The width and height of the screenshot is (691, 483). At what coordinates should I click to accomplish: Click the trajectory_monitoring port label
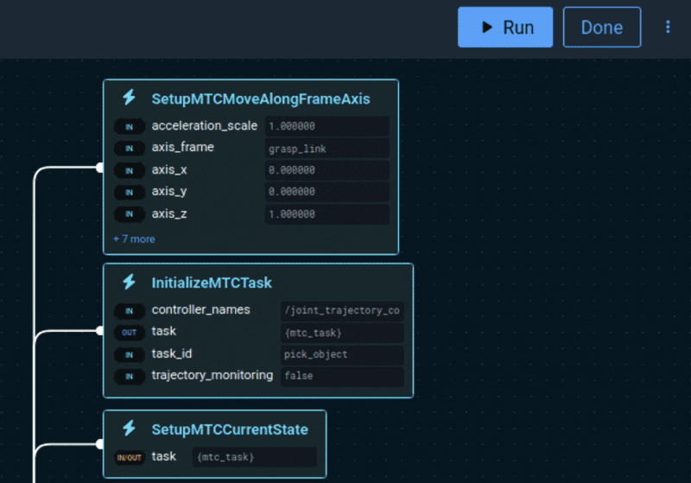coord(212,375)
